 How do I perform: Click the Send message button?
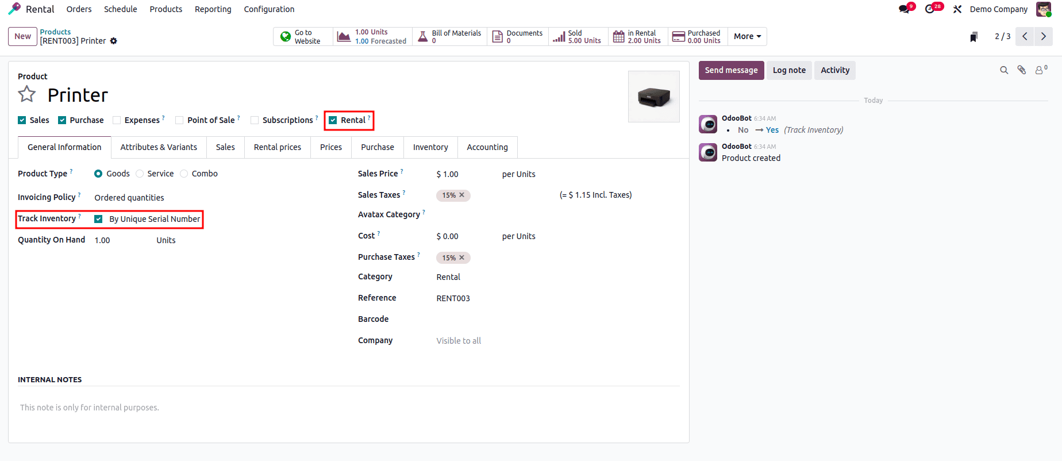coord(732,70)
